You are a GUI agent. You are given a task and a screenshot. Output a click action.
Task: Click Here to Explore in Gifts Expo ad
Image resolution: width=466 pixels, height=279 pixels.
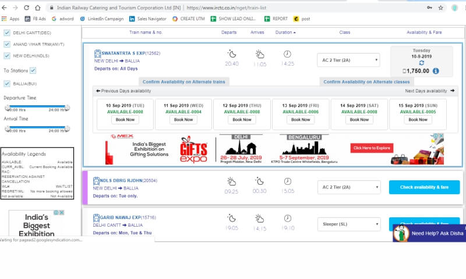tap(372, 148)
